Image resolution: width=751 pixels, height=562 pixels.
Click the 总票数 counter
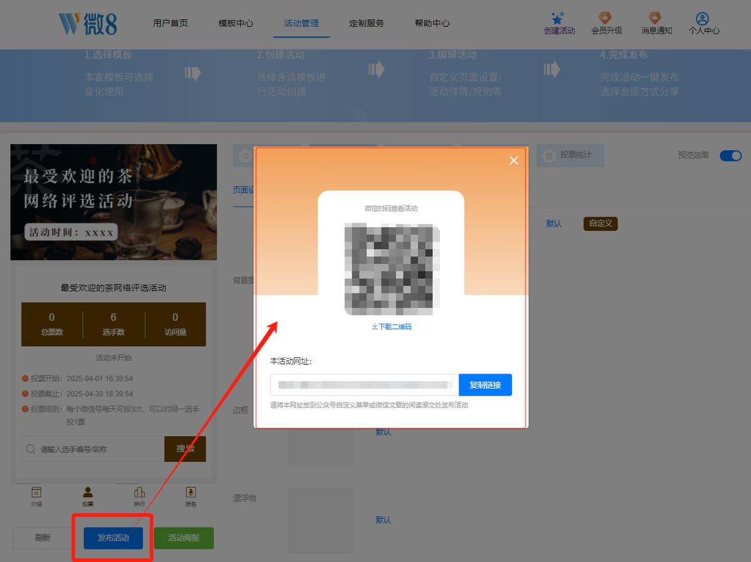(52, 324)
